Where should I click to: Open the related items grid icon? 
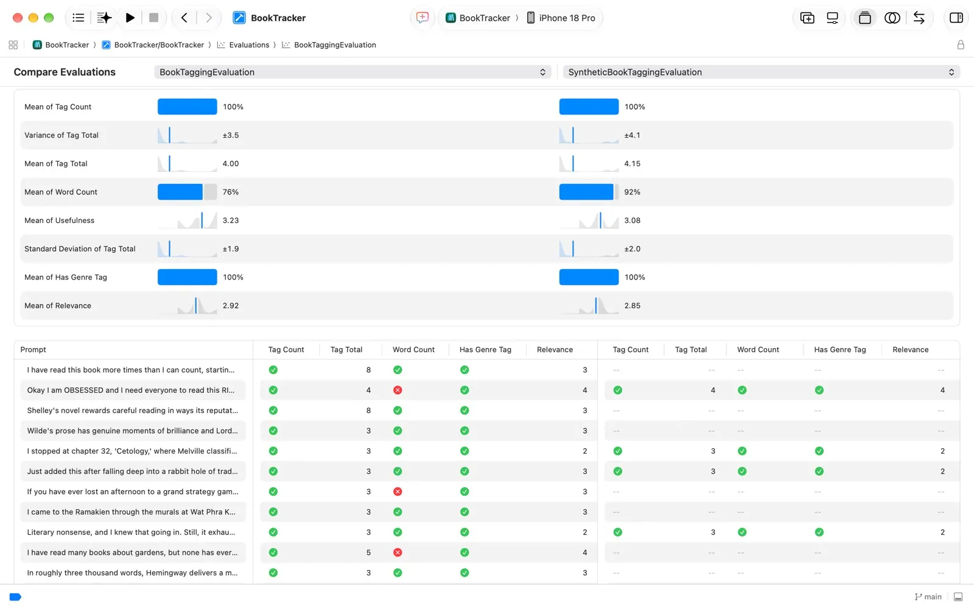tap(13, 45)
